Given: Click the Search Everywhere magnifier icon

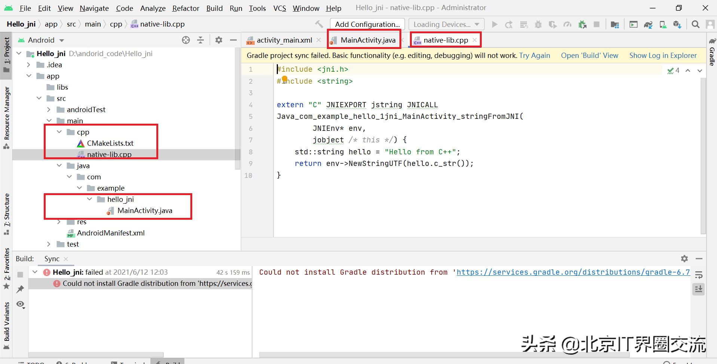Looking at the screenshot, I should (695, 24).
